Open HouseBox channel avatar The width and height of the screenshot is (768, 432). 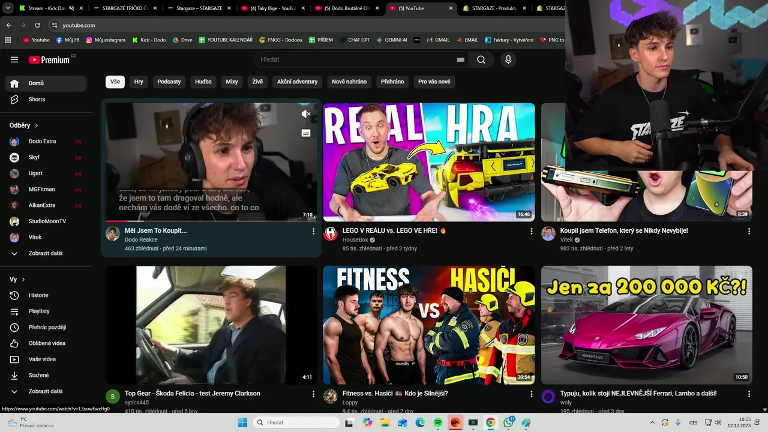[x=331, y=234]
